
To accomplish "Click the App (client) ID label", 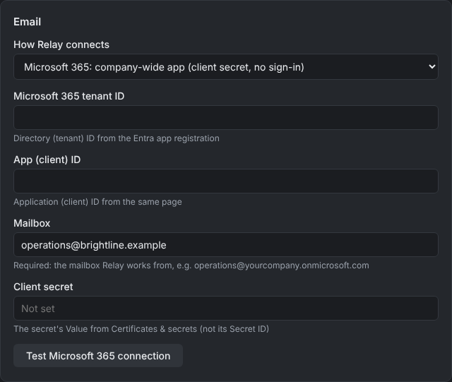I will coord(47,160).
